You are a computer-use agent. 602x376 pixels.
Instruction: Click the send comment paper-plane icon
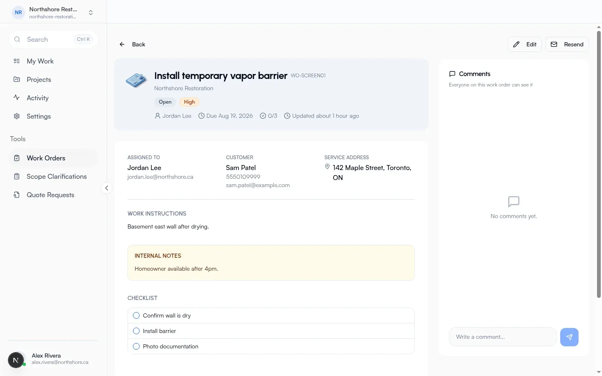pos(569,337)
